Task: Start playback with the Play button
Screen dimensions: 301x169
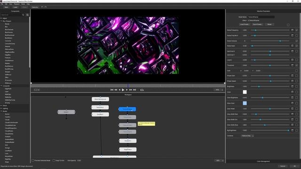Action: tap(123, 90)
